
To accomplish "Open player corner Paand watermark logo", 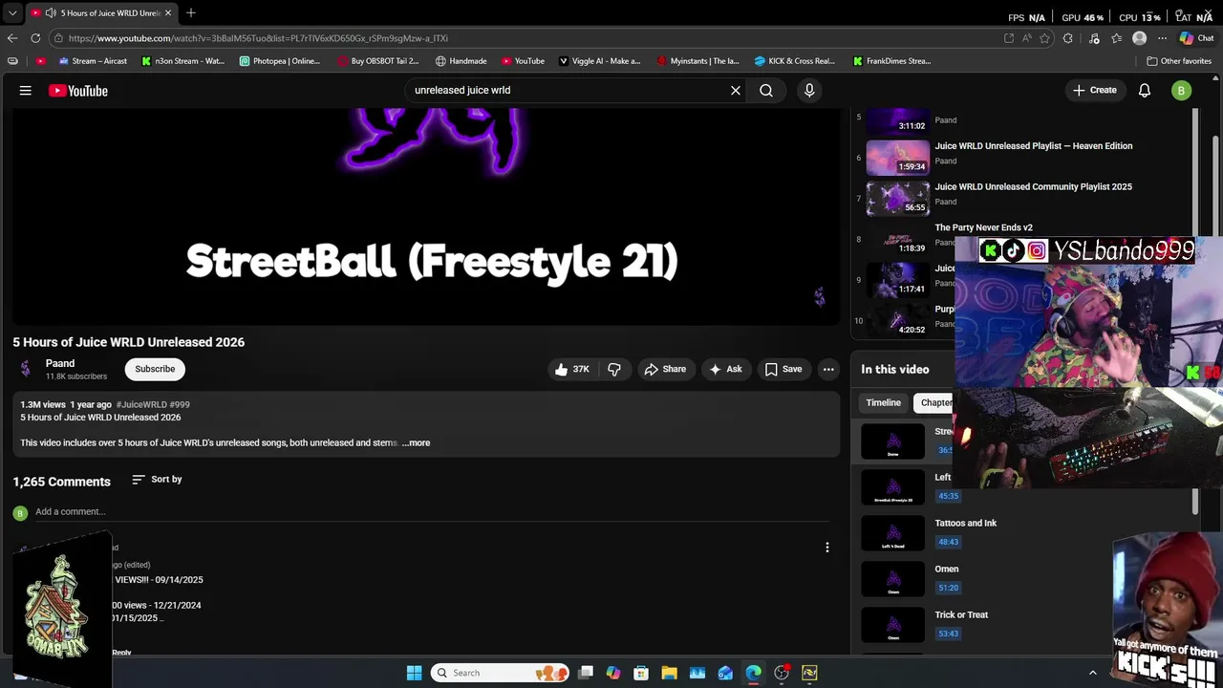I will tap(819, 297).
